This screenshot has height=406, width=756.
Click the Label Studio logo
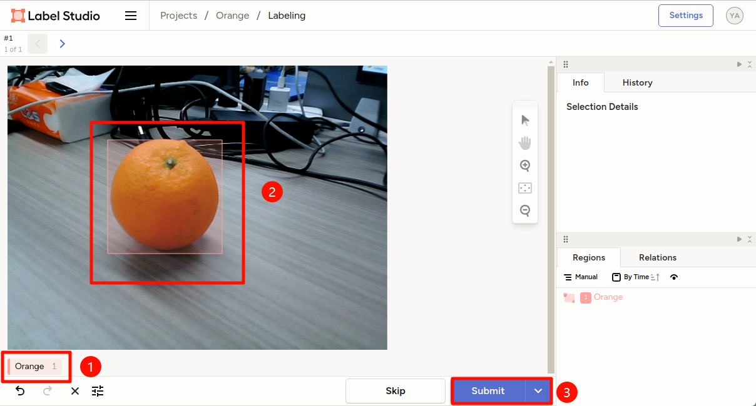(x=55, y=16)
